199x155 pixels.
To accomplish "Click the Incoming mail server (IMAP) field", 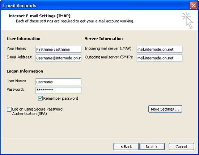I will (160, 49).
